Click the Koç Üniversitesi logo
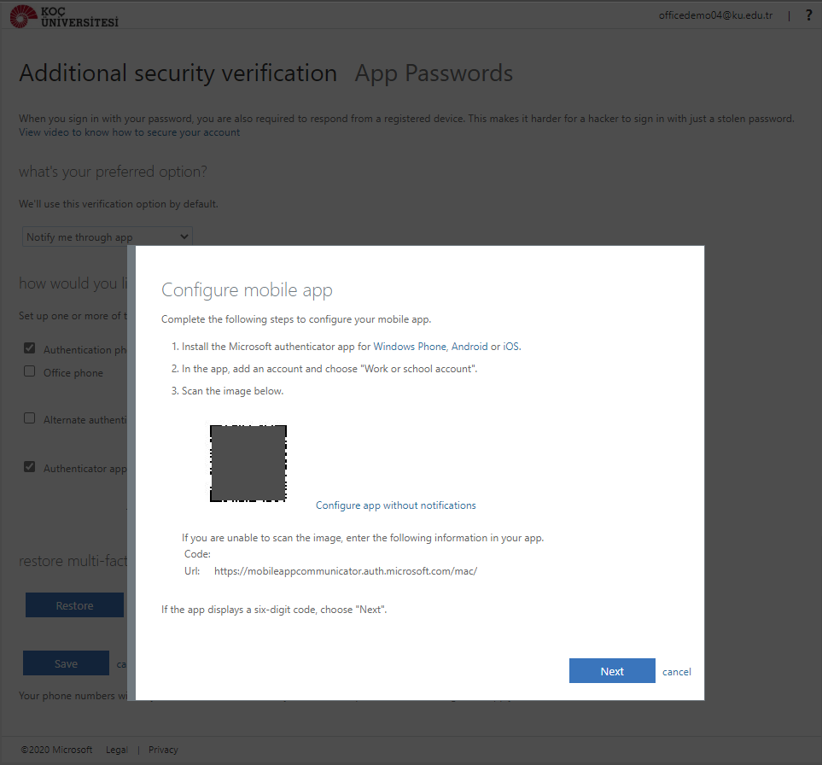The width and height of the screenshot is (822, 765). click(64, 15)
